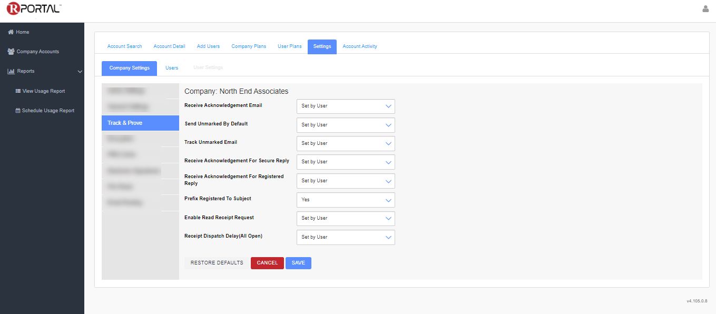The height and width of the screenshot is (314, 716).
Task: Open View Usage Report
Action: point(43,91)
